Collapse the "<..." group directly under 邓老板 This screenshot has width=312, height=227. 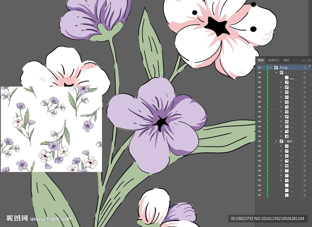tap(276, 72)
